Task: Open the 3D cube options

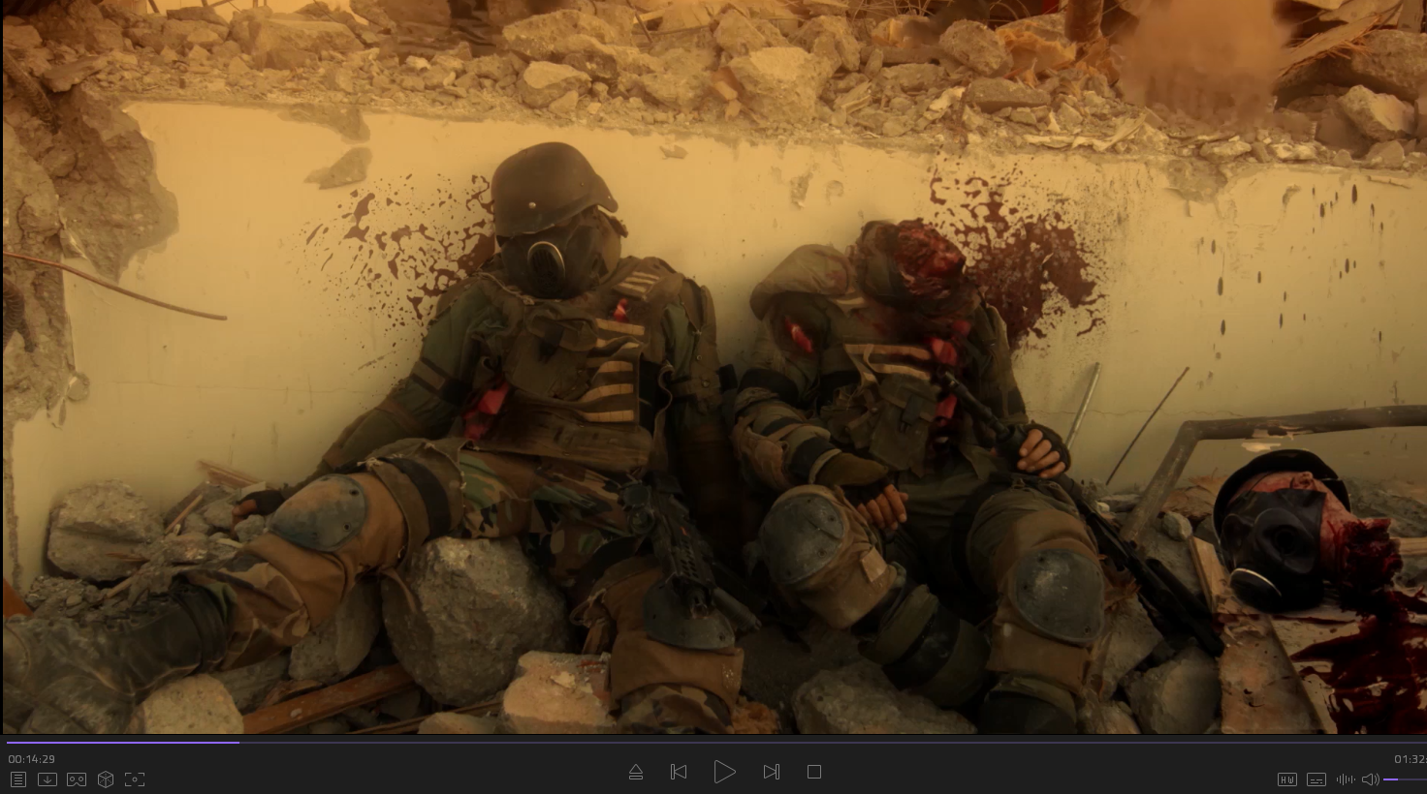Action: click(x=106, y=779)
